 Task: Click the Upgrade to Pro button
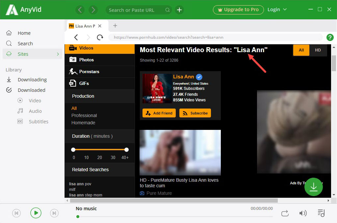point(238,10)
